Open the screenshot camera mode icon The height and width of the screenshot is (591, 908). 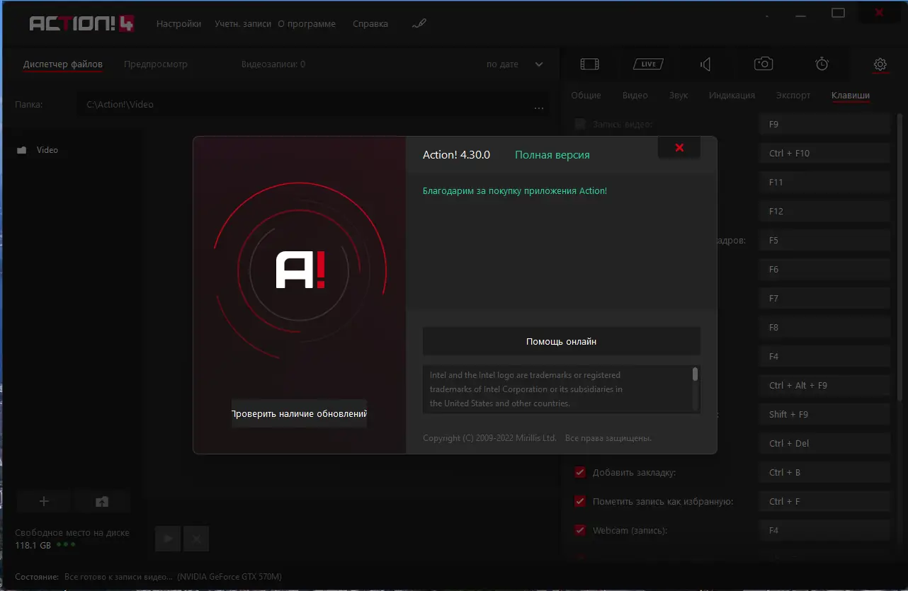(763, 64)
